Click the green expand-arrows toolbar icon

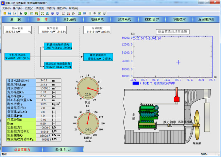coord(42,13)
